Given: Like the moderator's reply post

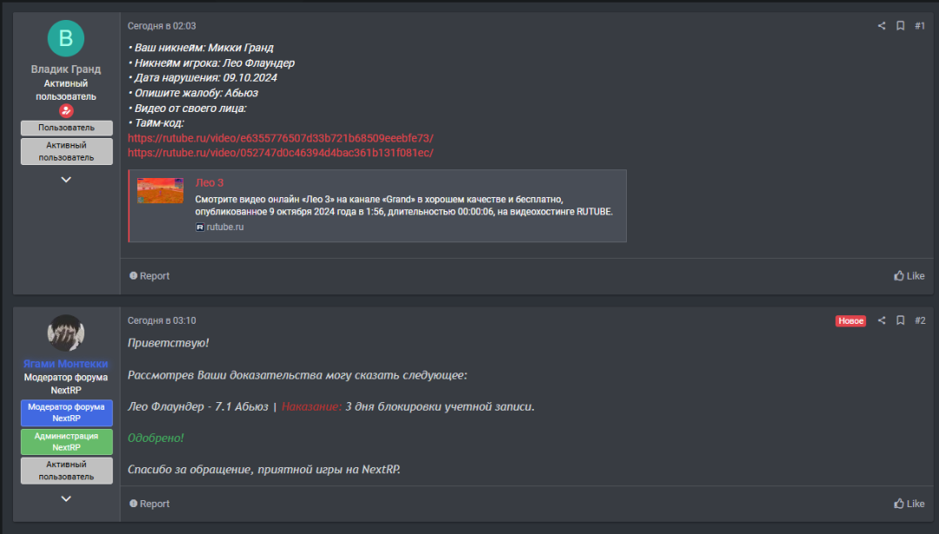Looking at the screenshot, I should coord(909,504).
